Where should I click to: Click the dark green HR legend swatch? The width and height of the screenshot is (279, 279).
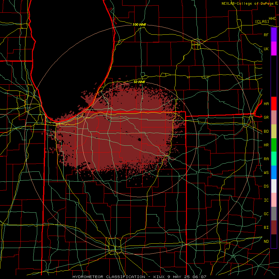[x=274, y=145]
